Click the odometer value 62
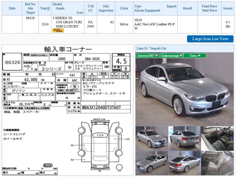236x177 pixels. click(x=112, y=22)
